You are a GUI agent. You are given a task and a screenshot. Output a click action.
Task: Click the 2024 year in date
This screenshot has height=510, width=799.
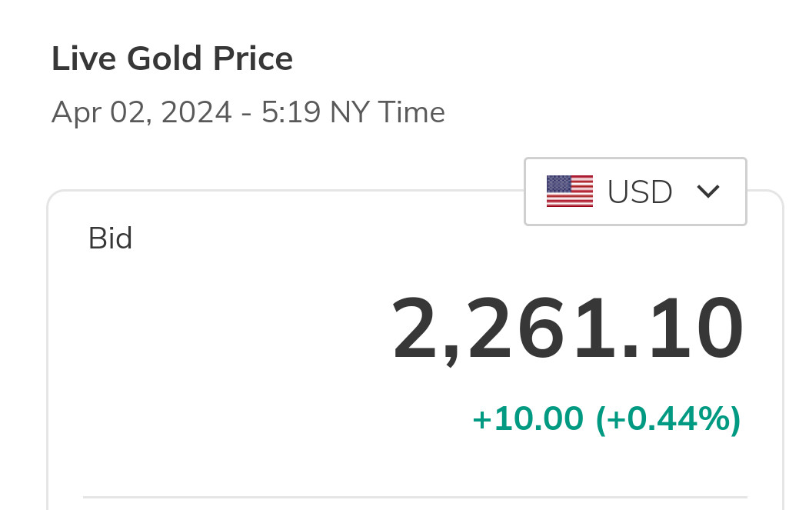[198, 113]
